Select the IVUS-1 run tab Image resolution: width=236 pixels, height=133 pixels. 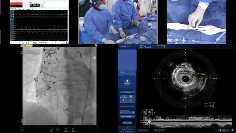coord(160,45)
